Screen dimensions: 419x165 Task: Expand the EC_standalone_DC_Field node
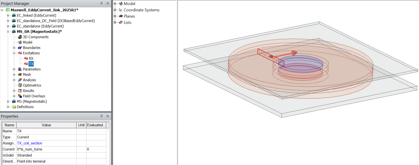click(8, 21)
